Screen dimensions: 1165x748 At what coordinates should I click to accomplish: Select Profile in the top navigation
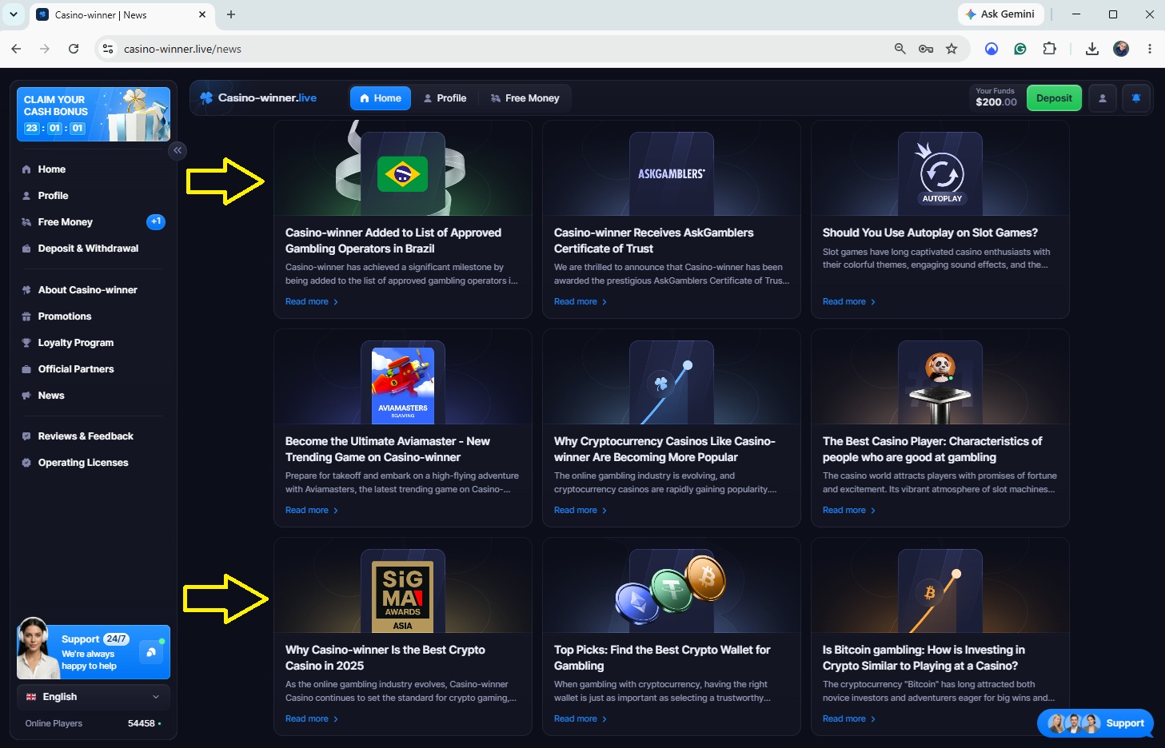[445, 98]
